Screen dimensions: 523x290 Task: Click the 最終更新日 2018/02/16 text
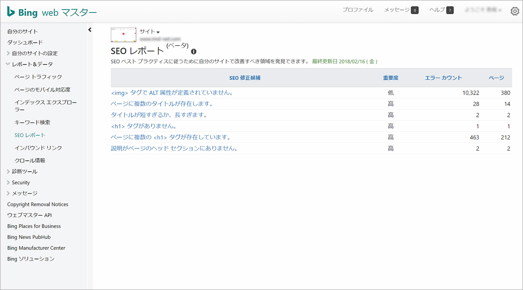pos(345,62)
